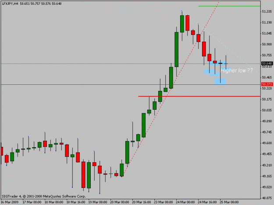This screenshot has width=274, height=205.
Task: Click the 49.020 price axis label
Action: (x=267, y=187)
